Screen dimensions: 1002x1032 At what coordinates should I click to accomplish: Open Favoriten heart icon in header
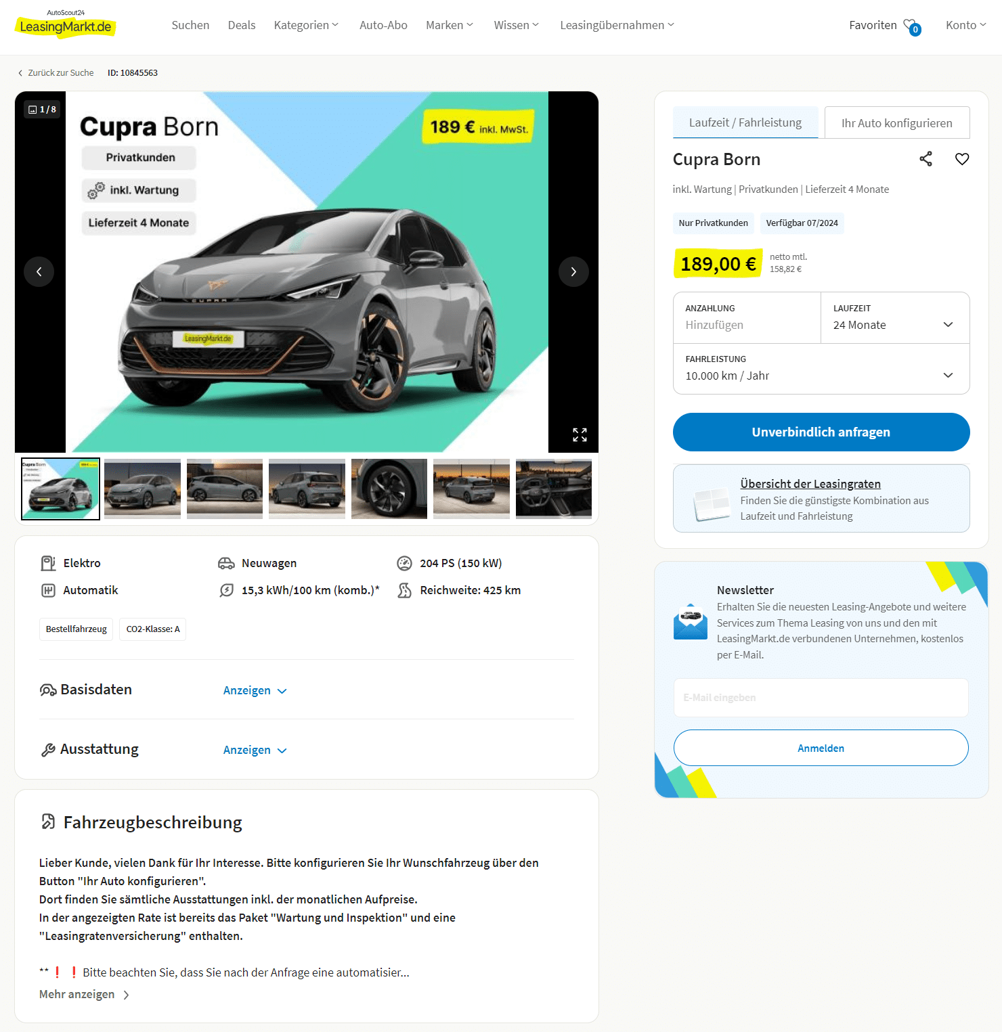(912, 26)
